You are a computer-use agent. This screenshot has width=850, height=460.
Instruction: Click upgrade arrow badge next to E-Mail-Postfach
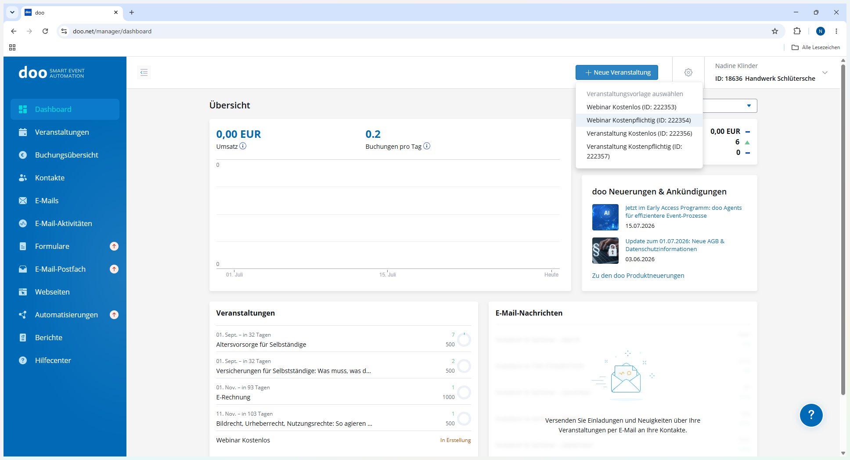click(x=114, y=269)
